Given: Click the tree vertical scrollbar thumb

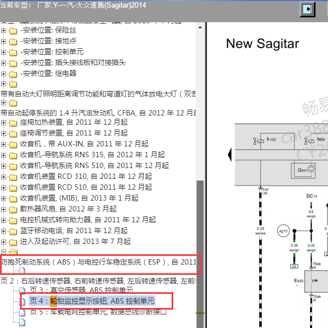Looking at the screenshot, I should pyautogui.click(x=200, y=253).
